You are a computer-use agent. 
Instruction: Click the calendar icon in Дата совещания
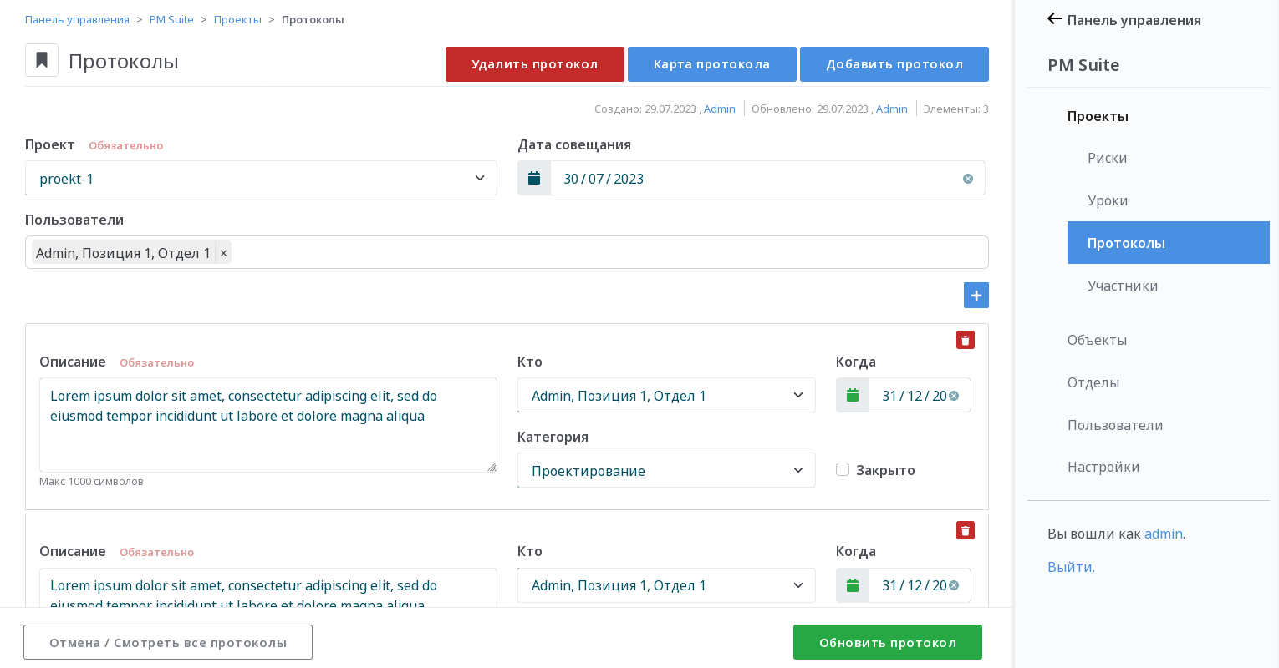[534, 178]
